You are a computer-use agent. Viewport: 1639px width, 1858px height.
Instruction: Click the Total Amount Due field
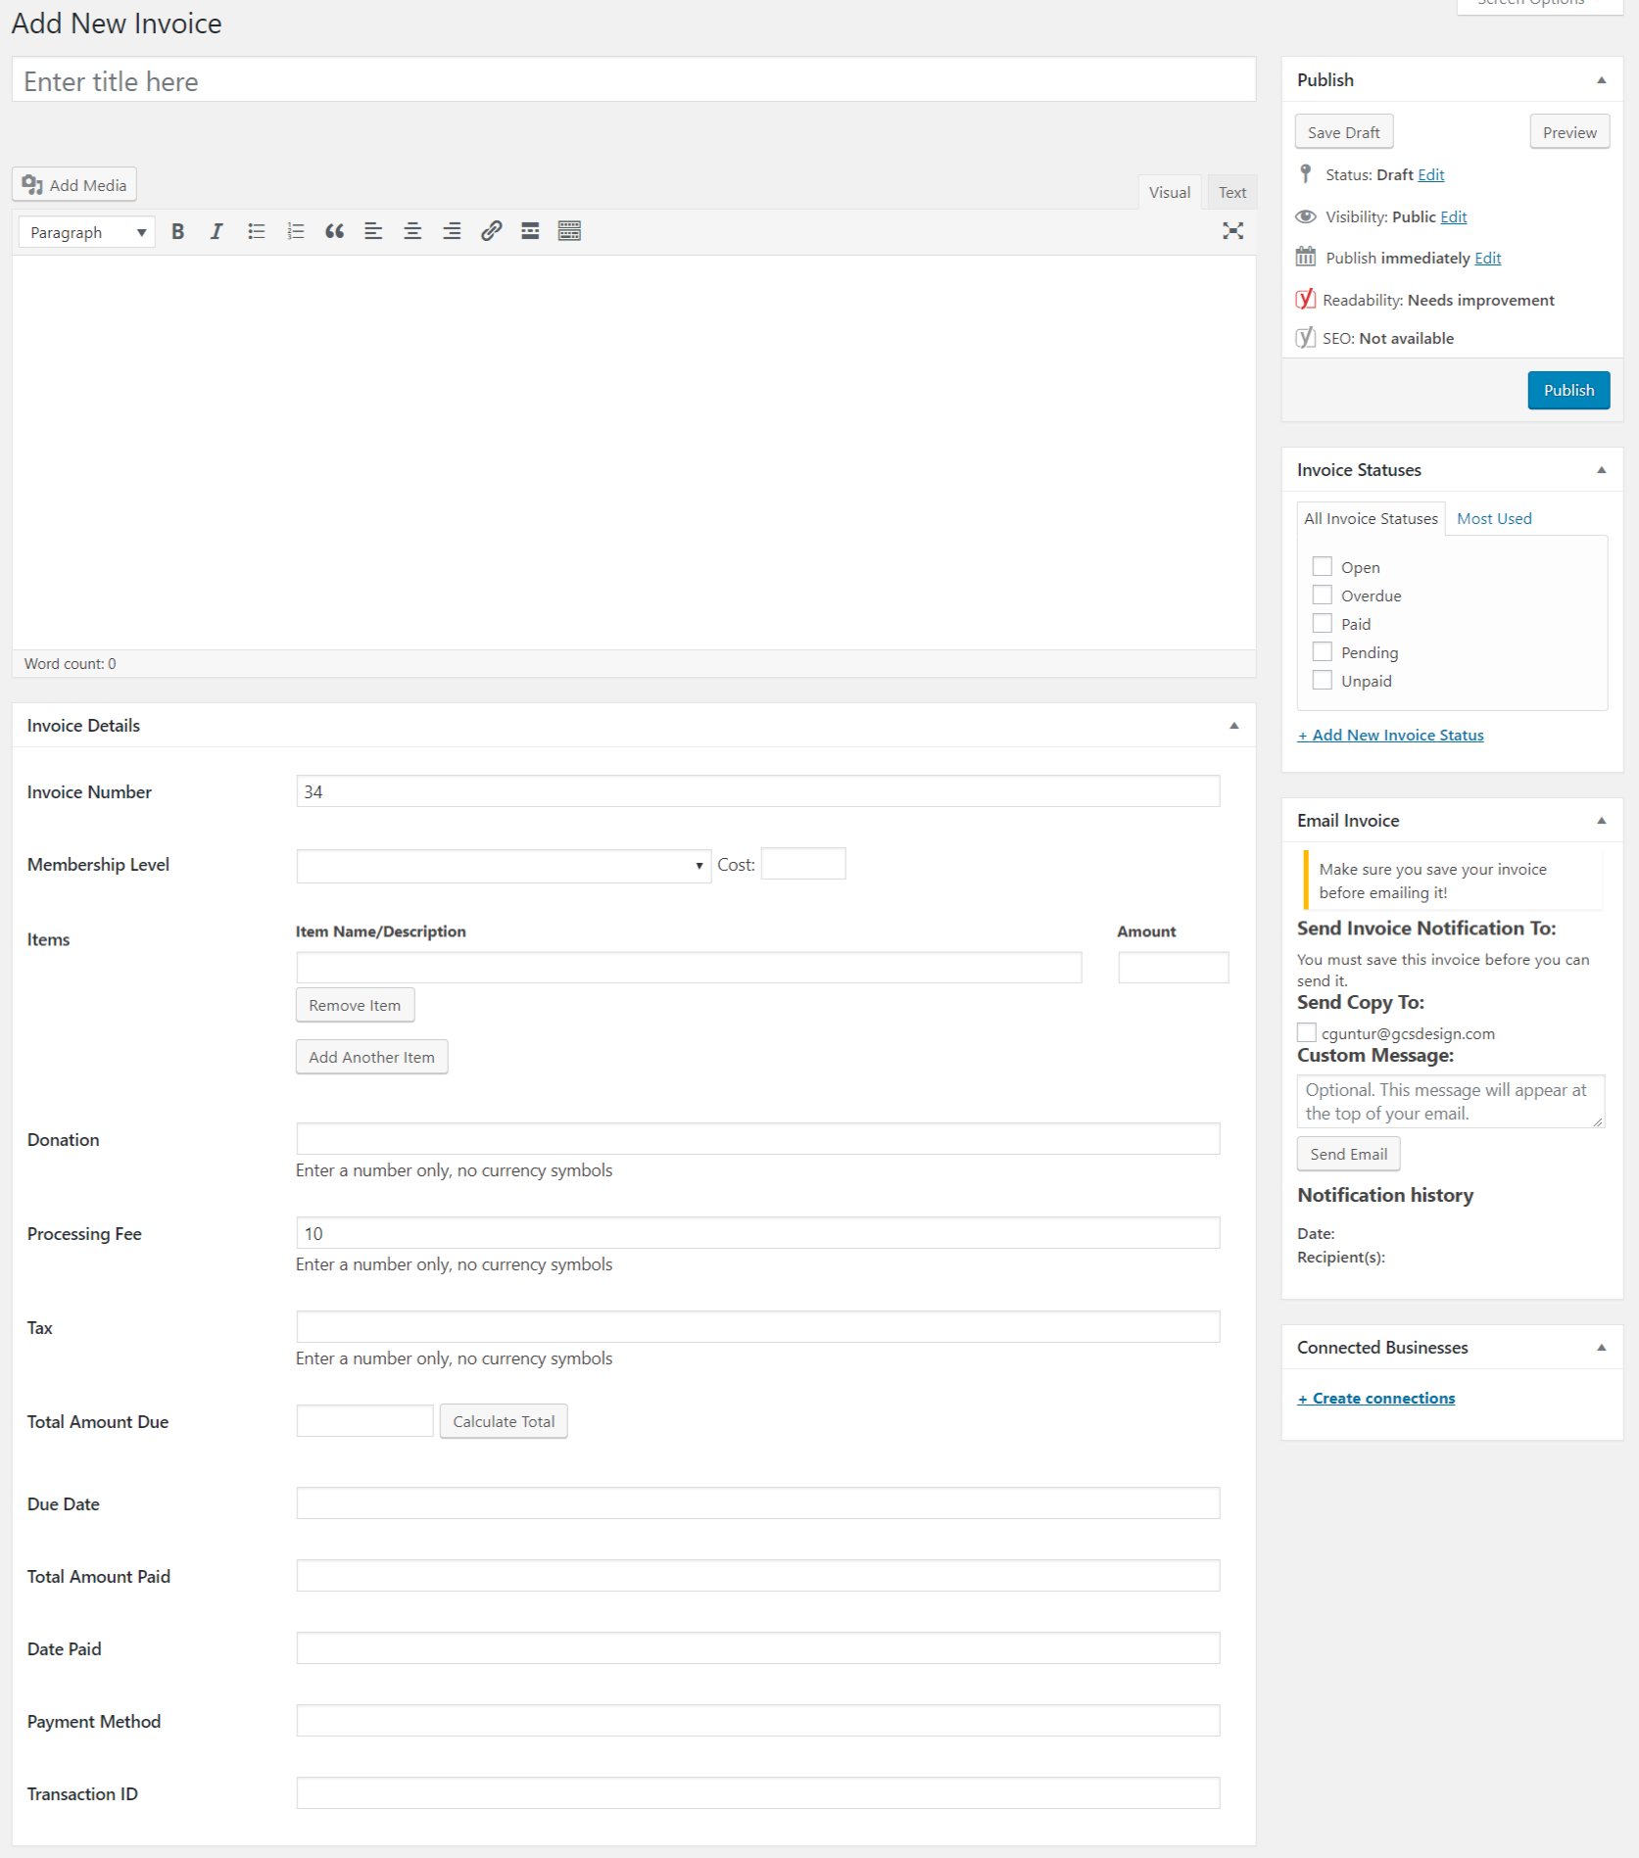click(364, 1421)
